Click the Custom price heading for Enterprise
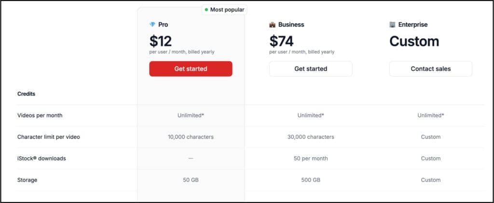The height and width of the screenshot is (203, 494). tap(414, 41)
